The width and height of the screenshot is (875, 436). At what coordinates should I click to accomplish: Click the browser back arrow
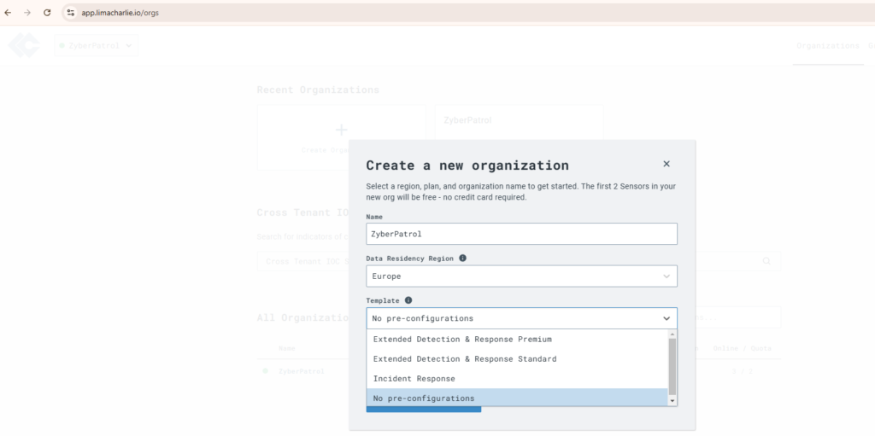8,12
